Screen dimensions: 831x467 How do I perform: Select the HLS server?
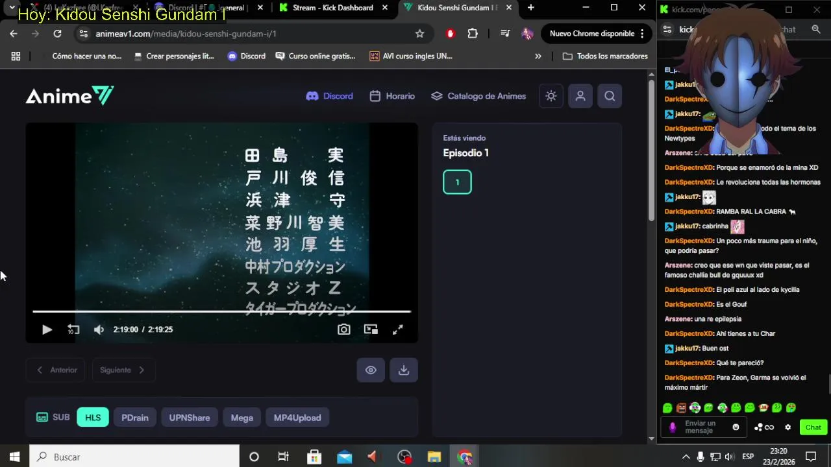coord(93,418)
